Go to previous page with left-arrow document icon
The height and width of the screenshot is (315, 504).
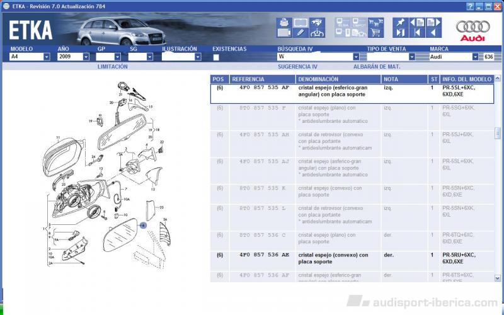tap(417, 23)
